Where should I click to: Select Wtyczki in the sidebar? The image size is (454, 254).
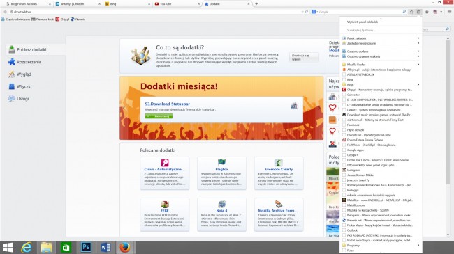[35, 86]
